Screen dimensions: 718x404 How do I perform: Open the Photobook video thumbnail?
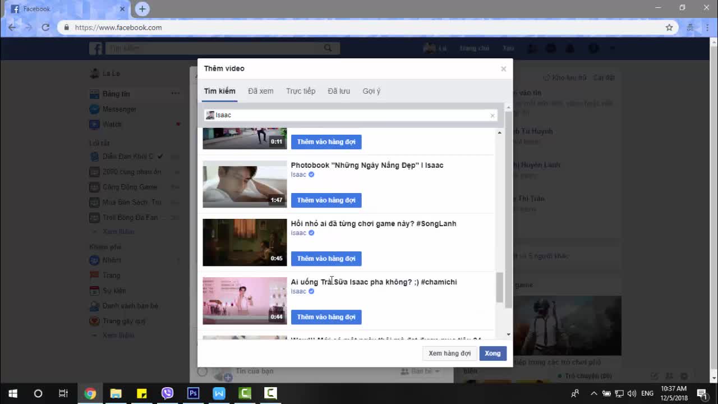click(x=245, y=184)
